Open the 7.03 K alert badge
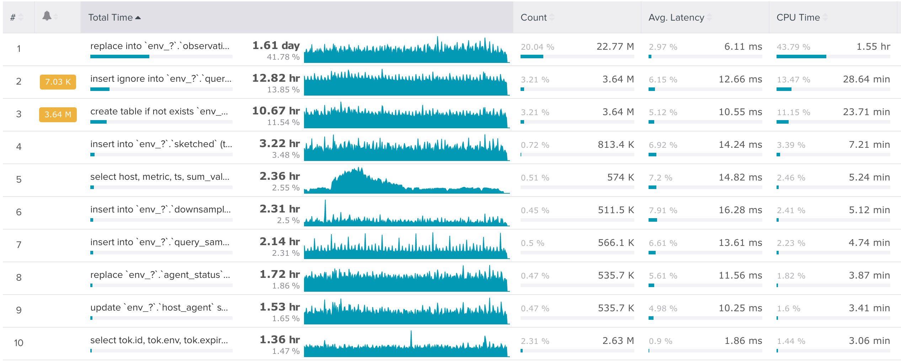Viewport: 901px width, 361px height. coord(58,82)
